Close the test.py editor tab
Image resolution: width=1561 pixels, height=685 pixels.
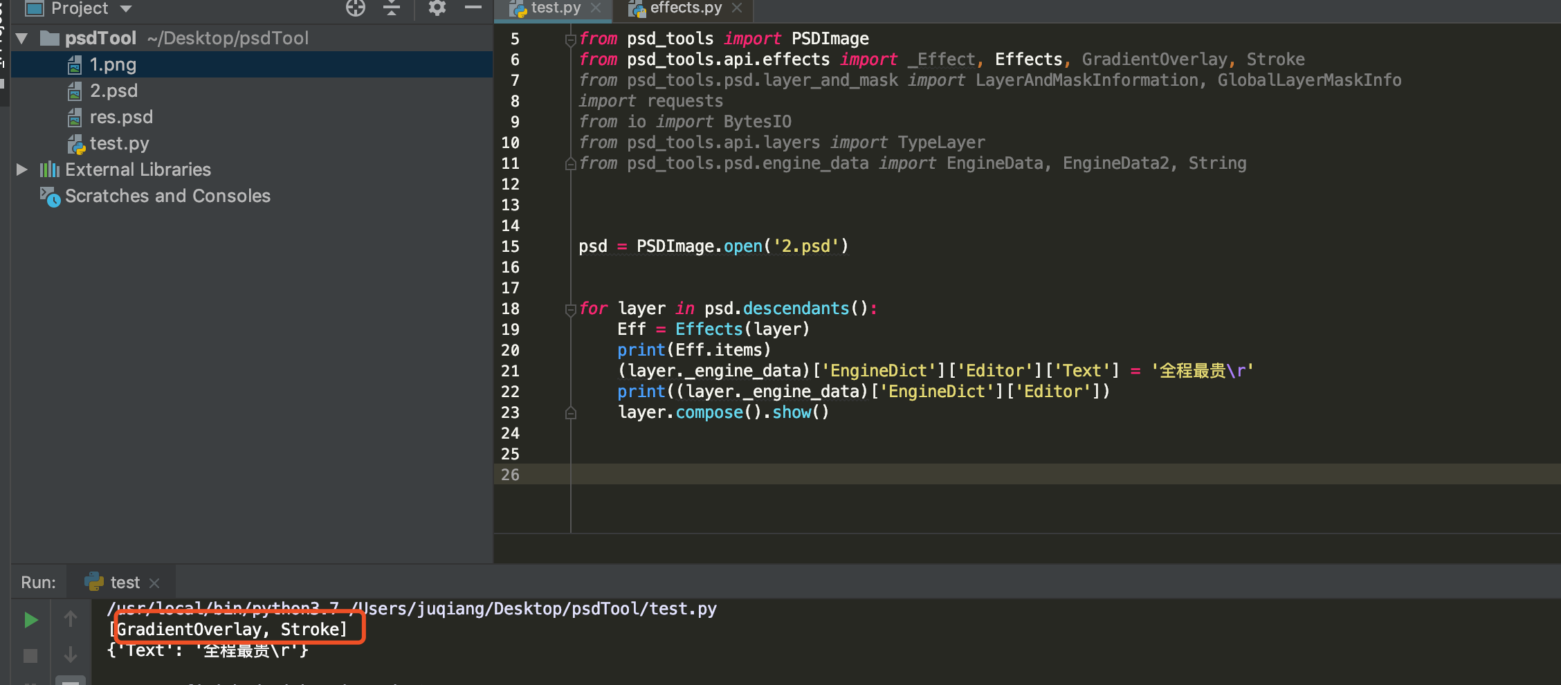coord(596,8)
